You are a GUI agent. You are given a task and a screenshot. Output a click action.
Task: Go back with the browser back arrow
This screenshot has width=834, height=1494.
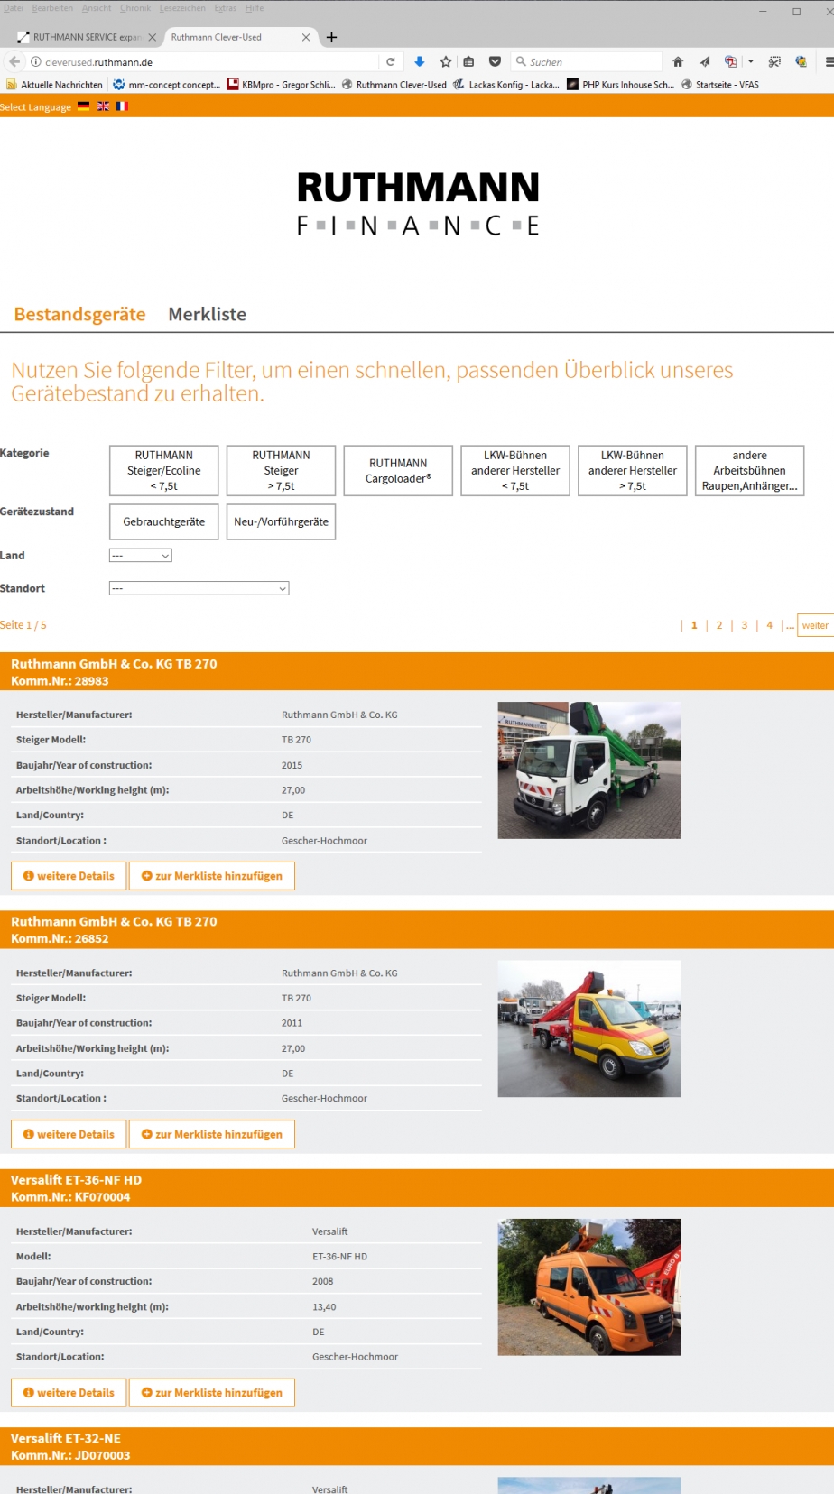tap(14, 61)
